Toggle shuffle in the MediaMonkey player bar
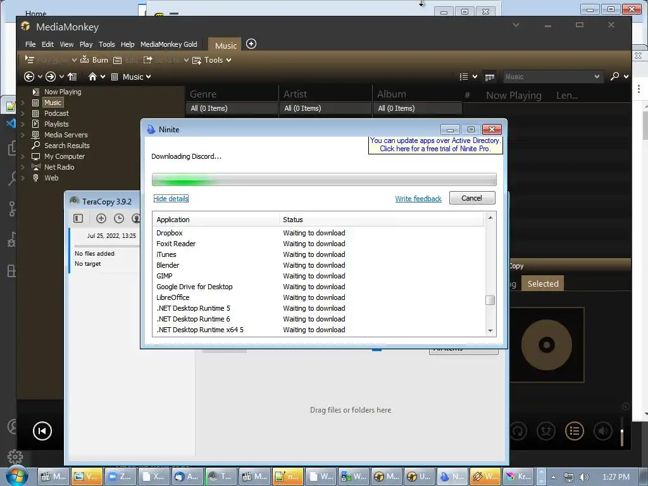 [x=545, y=431]
